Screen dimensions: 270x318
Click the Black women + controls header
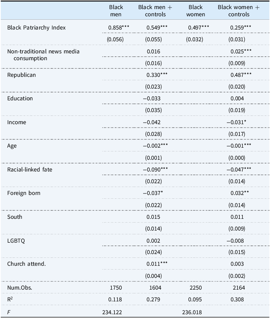[239, 11]
